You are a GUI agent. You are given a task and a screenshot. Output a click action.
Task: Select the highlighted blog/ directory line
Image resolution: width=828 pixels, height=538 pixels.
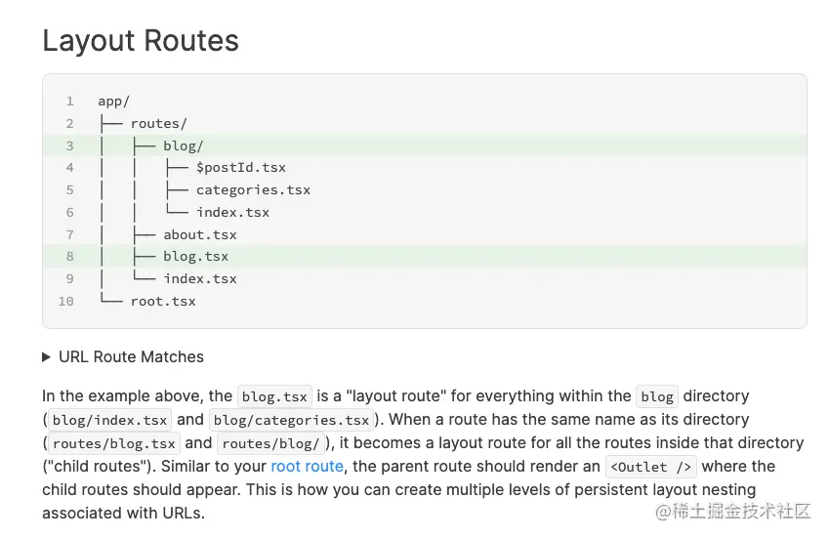pos(183,146)
